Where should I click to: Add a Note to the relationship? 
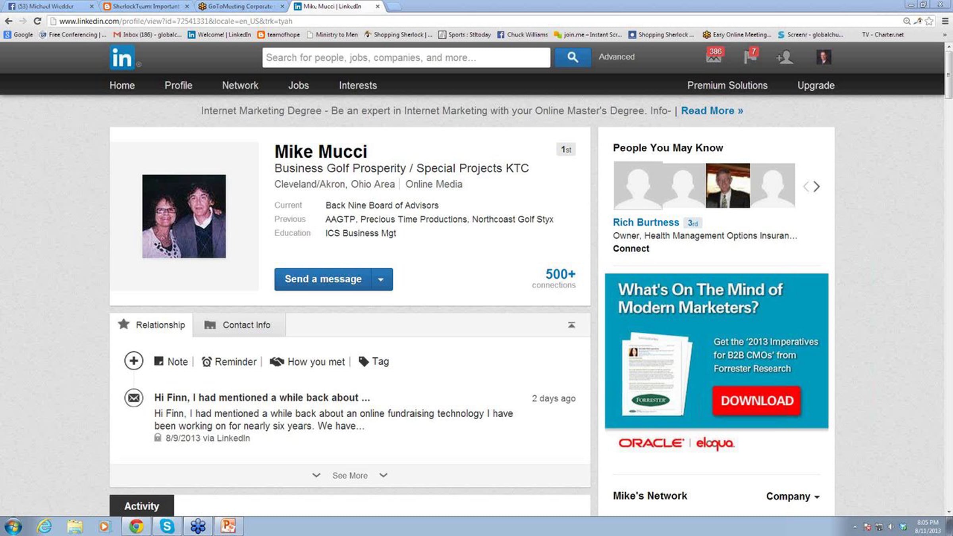[x=171, y=361]
